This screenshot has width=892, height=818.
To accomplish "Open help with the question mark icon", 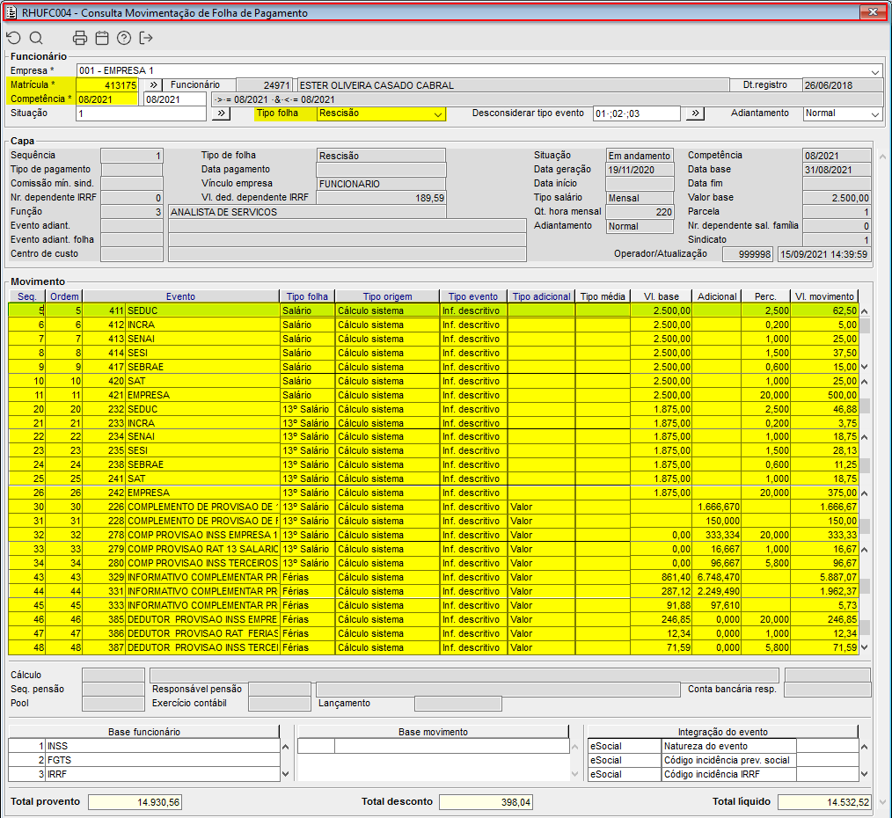I will coord(124,38).
